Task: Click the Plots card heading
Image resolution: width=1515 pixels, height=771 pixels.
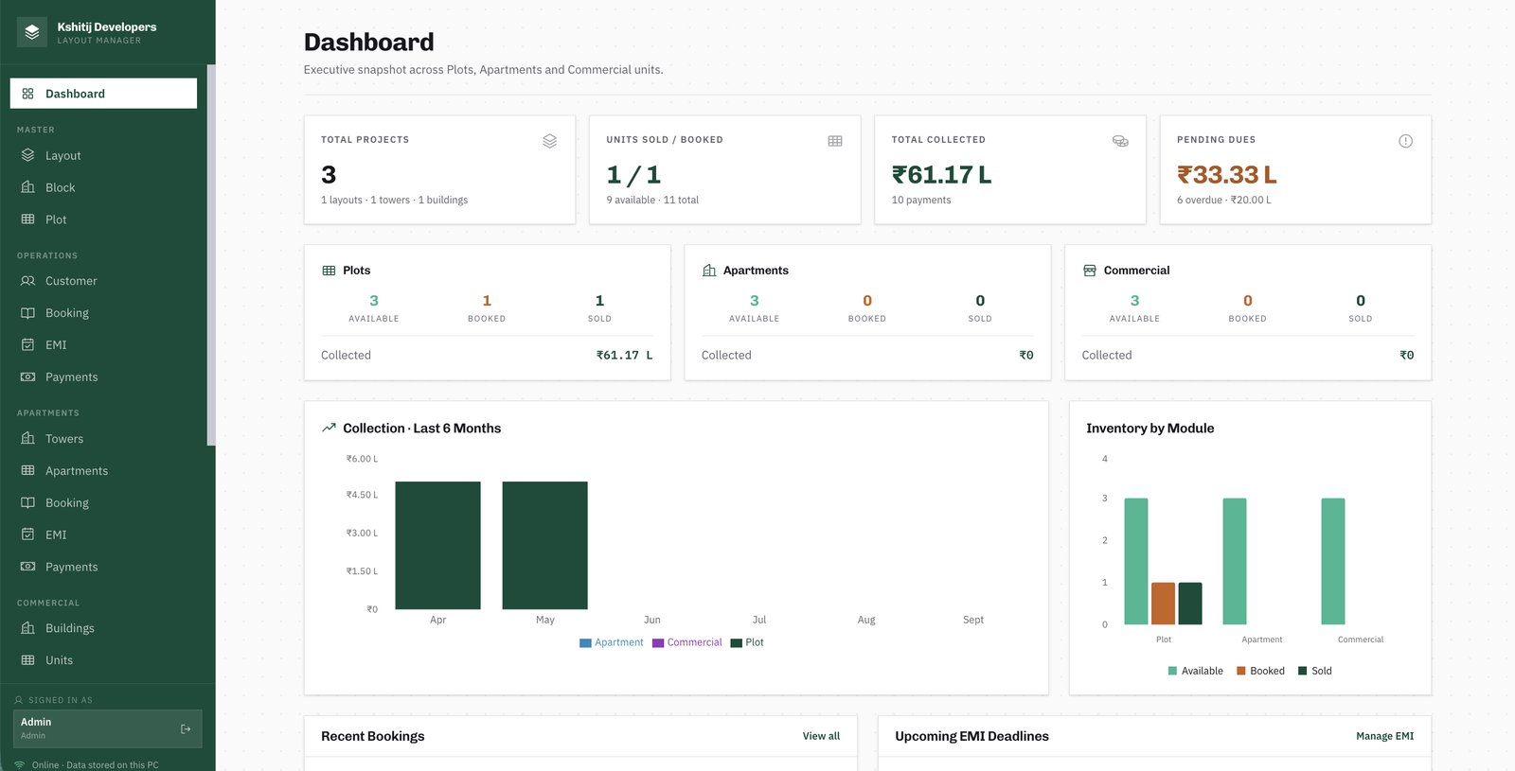Action: point(357,271)
